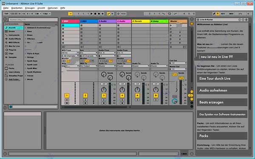Open the Datei menu
The height and width of the screenshot is (159, 255).
[6, 8]
